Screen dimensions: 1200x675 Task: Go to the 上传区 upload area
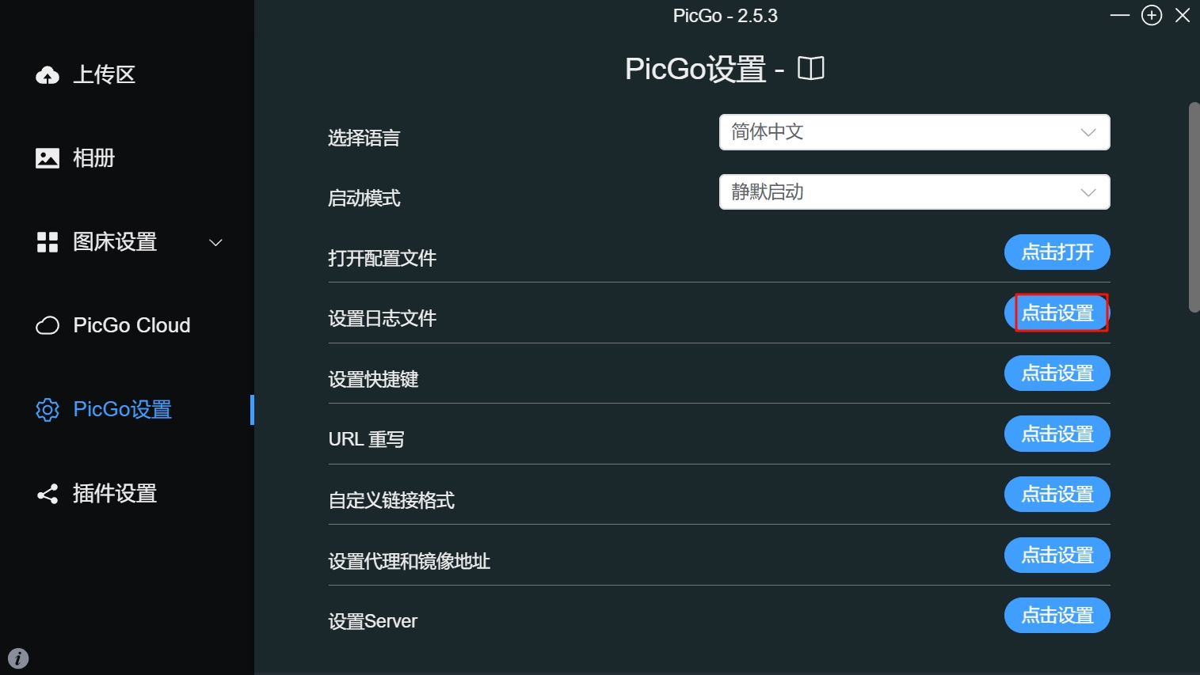104,75
